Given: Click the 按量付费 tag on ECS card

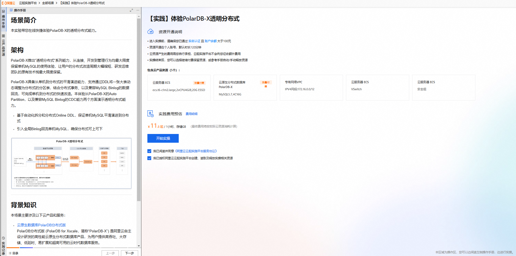Looking at the screenshot, I should coord(199,83).
